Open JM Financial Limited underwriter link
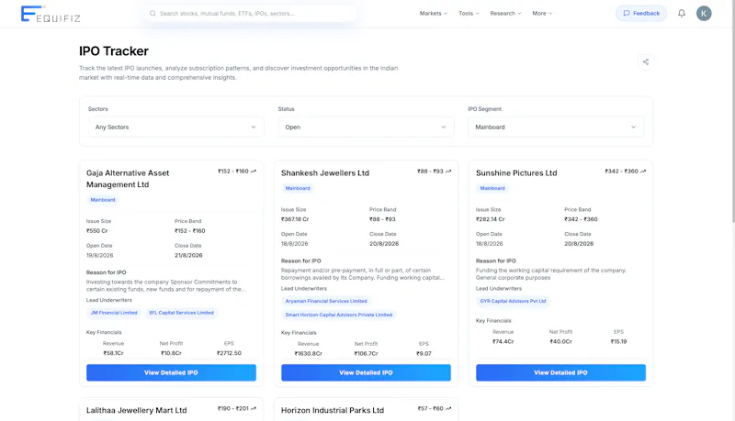This screenshot has width=735, height=421. pos(114,313)
